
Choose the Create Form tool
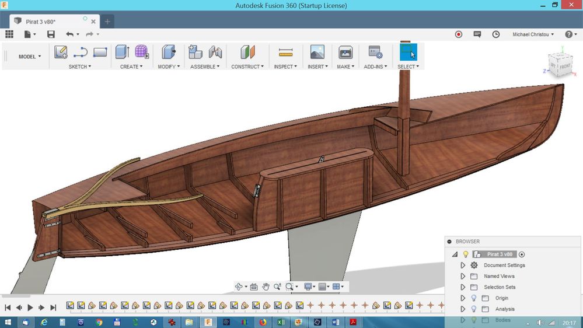tap(142, 52)
